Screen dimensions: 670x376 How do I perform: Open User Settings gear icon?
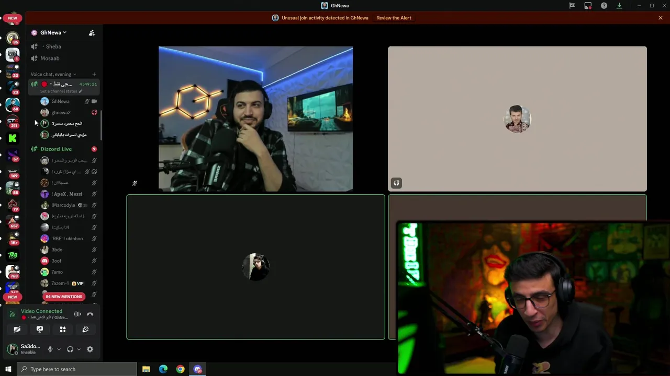(90, 349)
